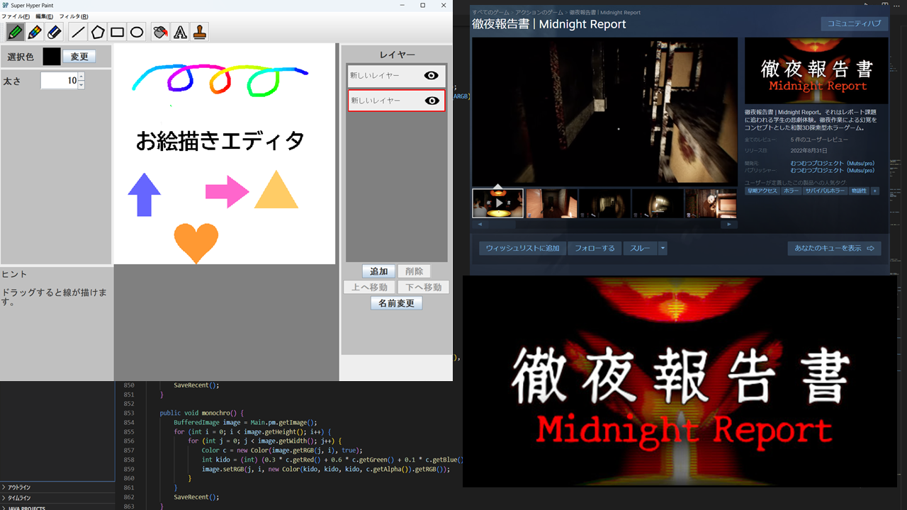Click the 下へ移動 button
907x510 pixels.
(x=423, y=287)
